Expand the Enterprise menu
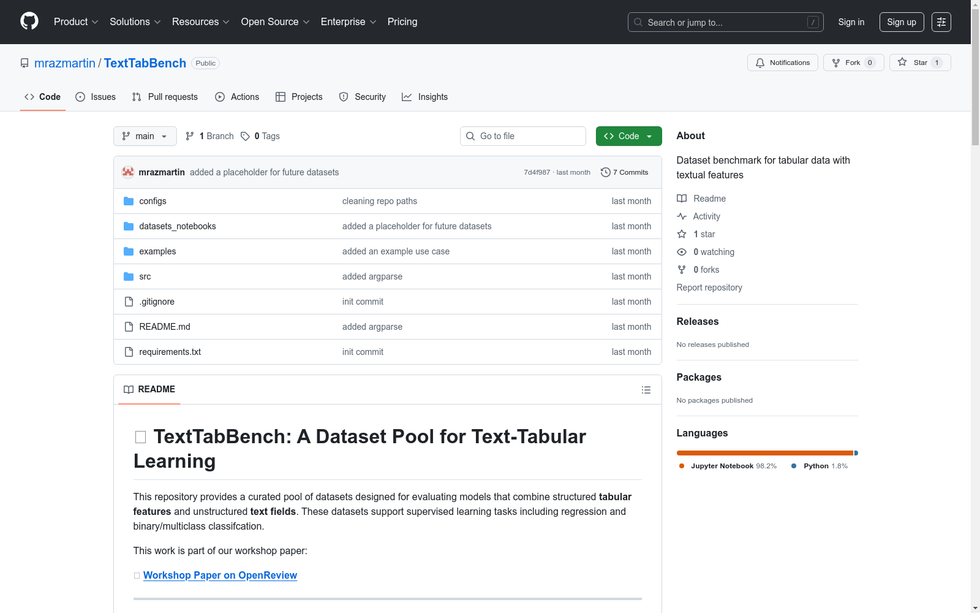 [x=349, y=21]
